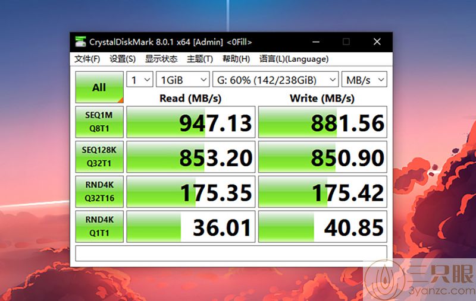The image size is (476, 301).
Task: Start the SEQ1M Q8T1 test
Action: tap(99, 122)
